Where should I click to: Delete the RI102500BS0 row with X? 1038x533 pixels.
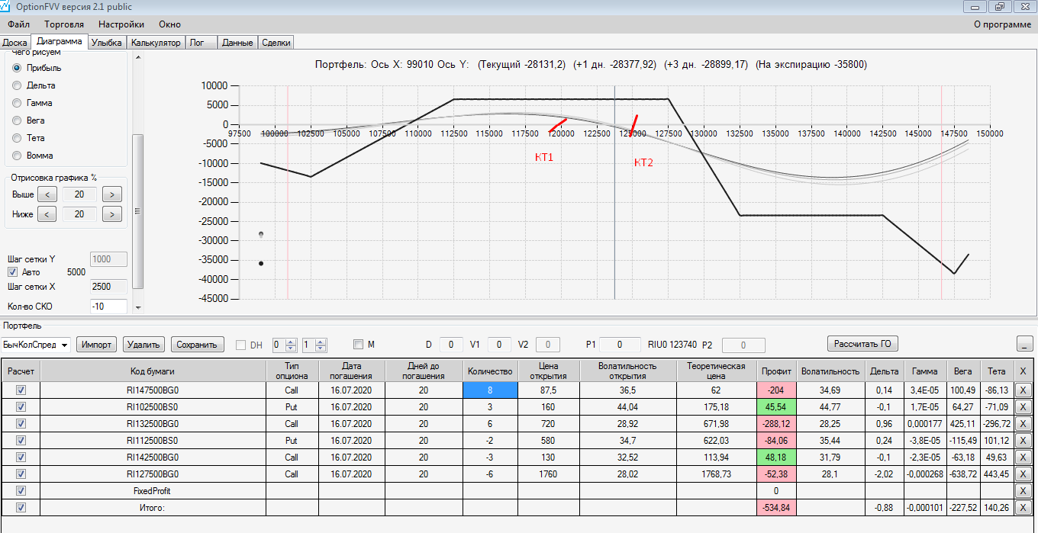[1023, 406]
